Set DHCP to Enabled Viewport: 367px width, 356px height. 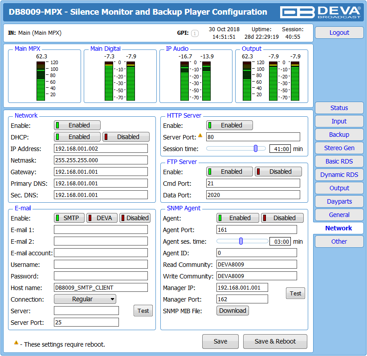[x=77, y=137]
